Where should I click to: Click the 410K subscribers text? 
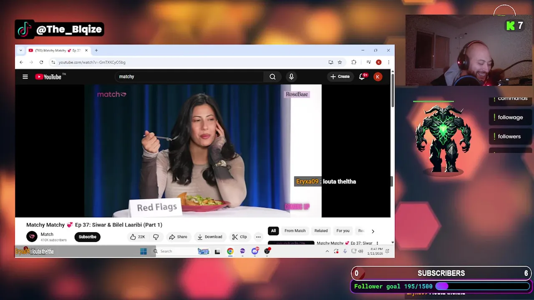[x=53, y=240]
